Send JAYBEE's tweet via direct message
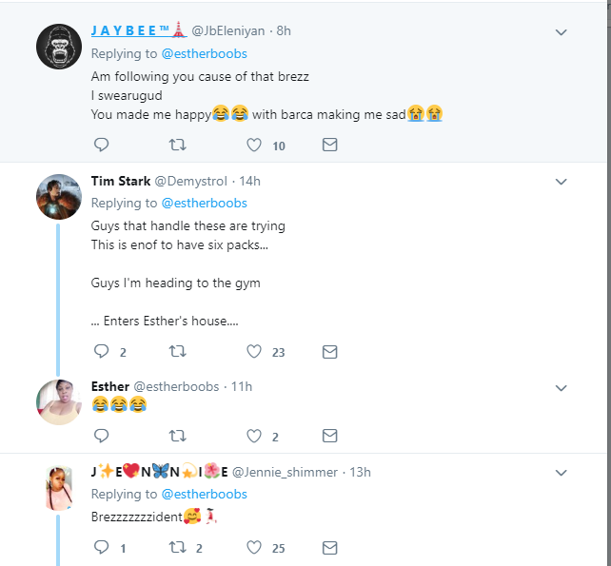The width and height of the screenshot is (611, 566). (329, 146)
